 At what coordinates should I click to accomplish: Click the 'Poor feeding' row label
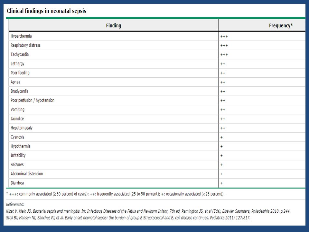tap(20, 73)
